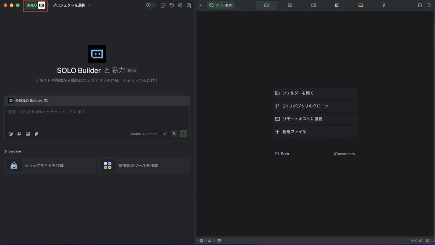The width and height of the screenshot is (435, 245).
Task: Toggle the SOLO mode switch
Action: [x=36, y=5]
